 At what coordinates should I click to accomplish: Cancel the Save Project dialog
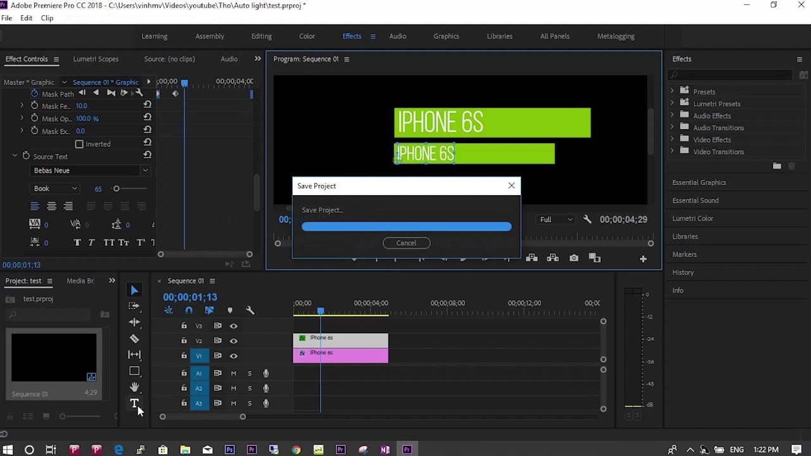click(406, 243)
